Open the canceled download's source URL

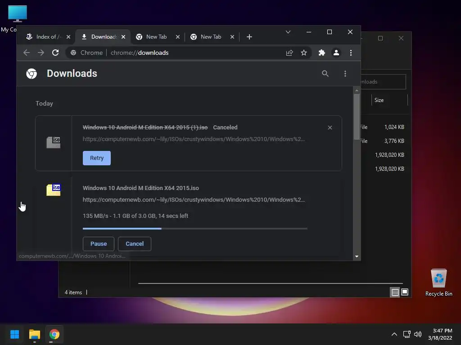194,139
